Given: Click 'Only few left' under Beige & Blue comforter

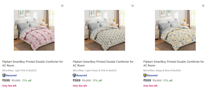Looking at the screenshot, I should click(150, 86).
